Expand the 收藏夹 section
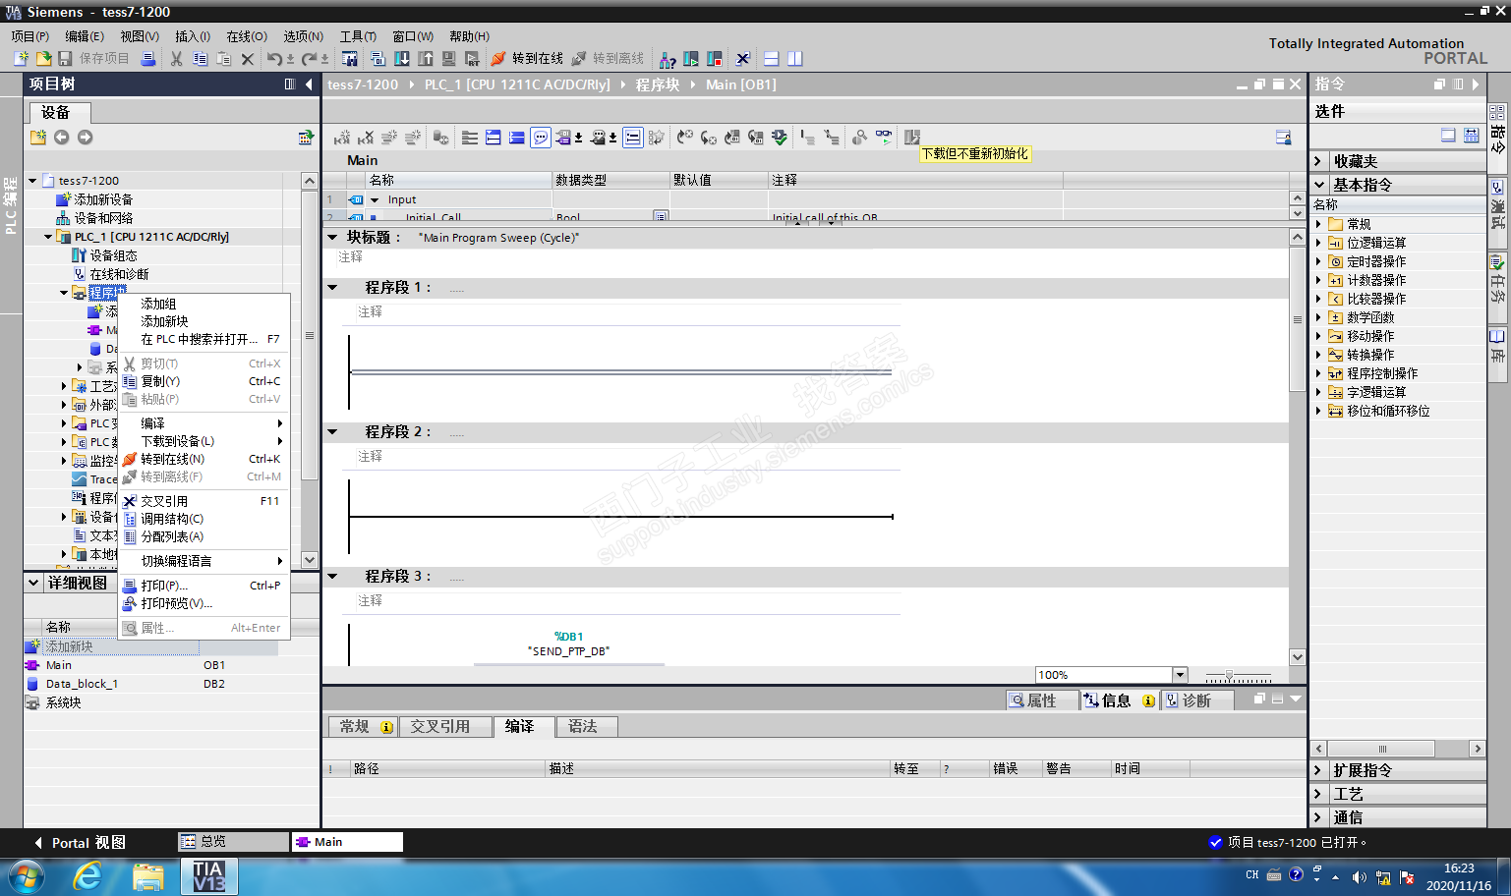This screenshot has height=896, width=1511. (1319, 161)
